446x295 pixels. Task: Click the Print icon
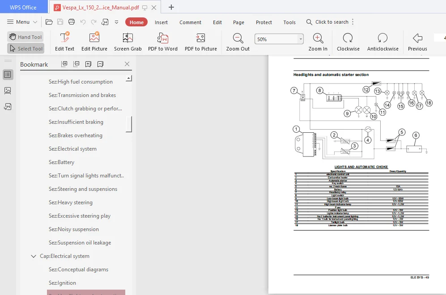(x=72, y=22)
